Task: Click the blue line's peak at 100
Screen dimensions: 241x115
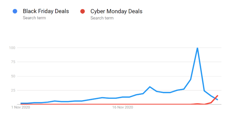Action: tap(197, 48)
